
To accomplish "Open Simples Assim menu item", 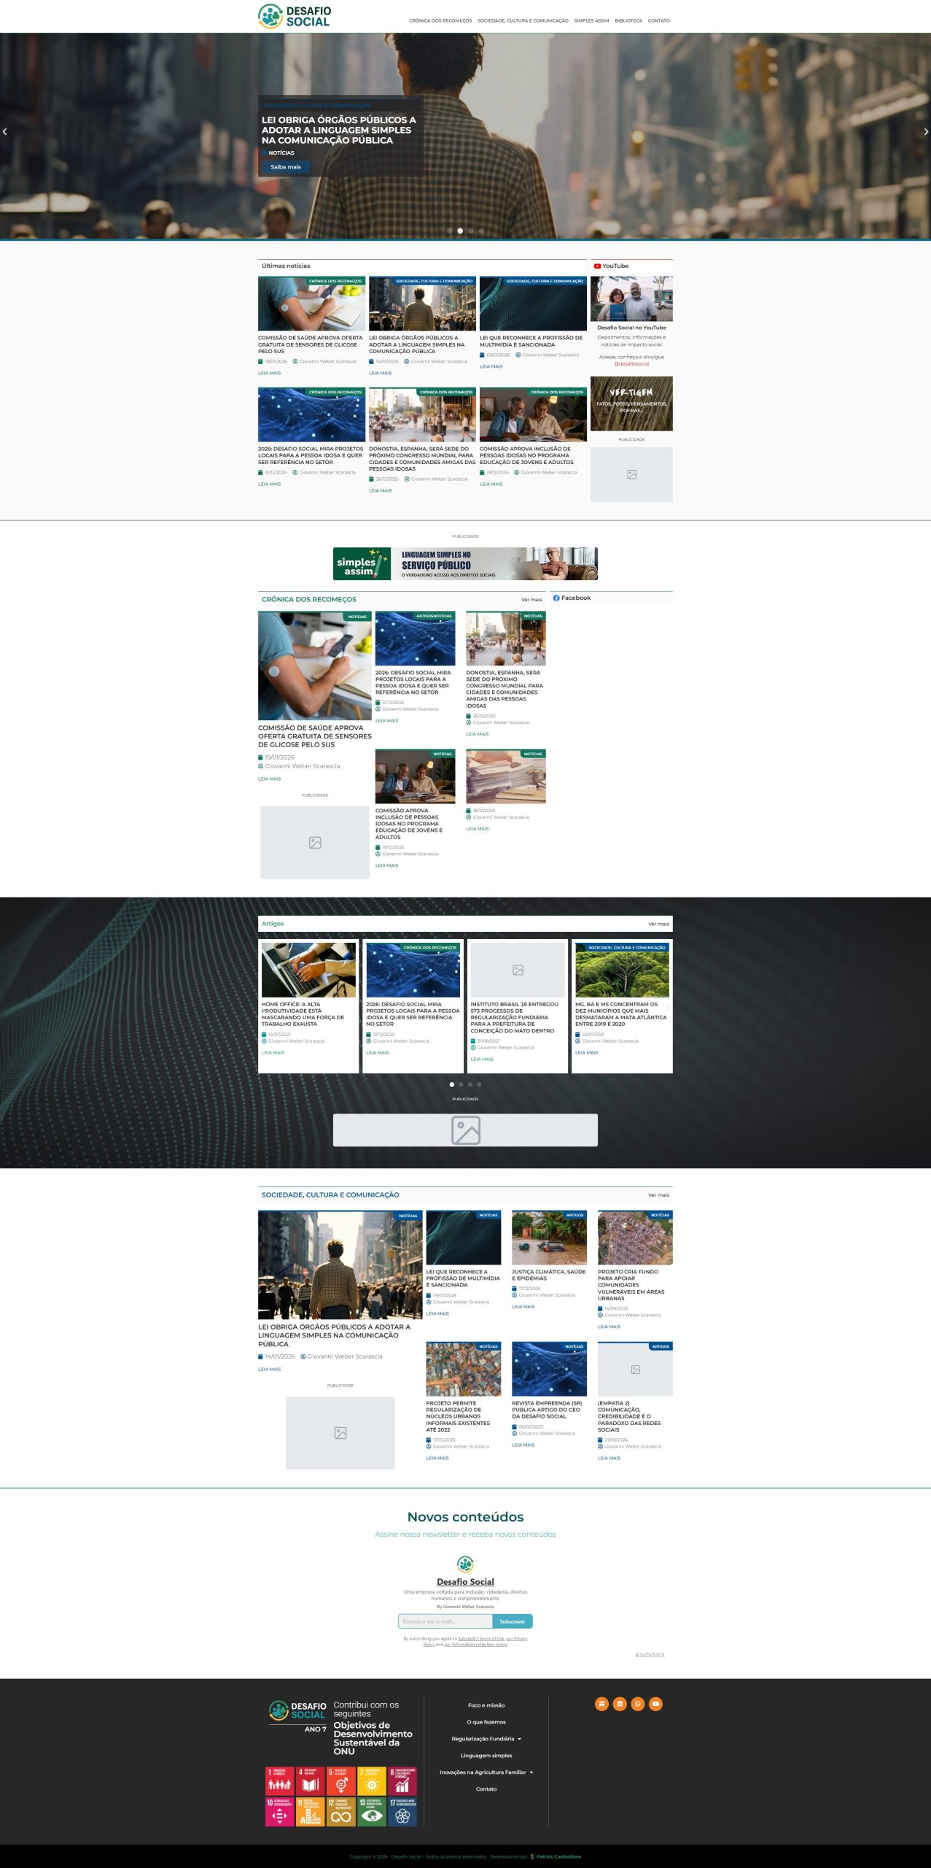I will 591,20.
